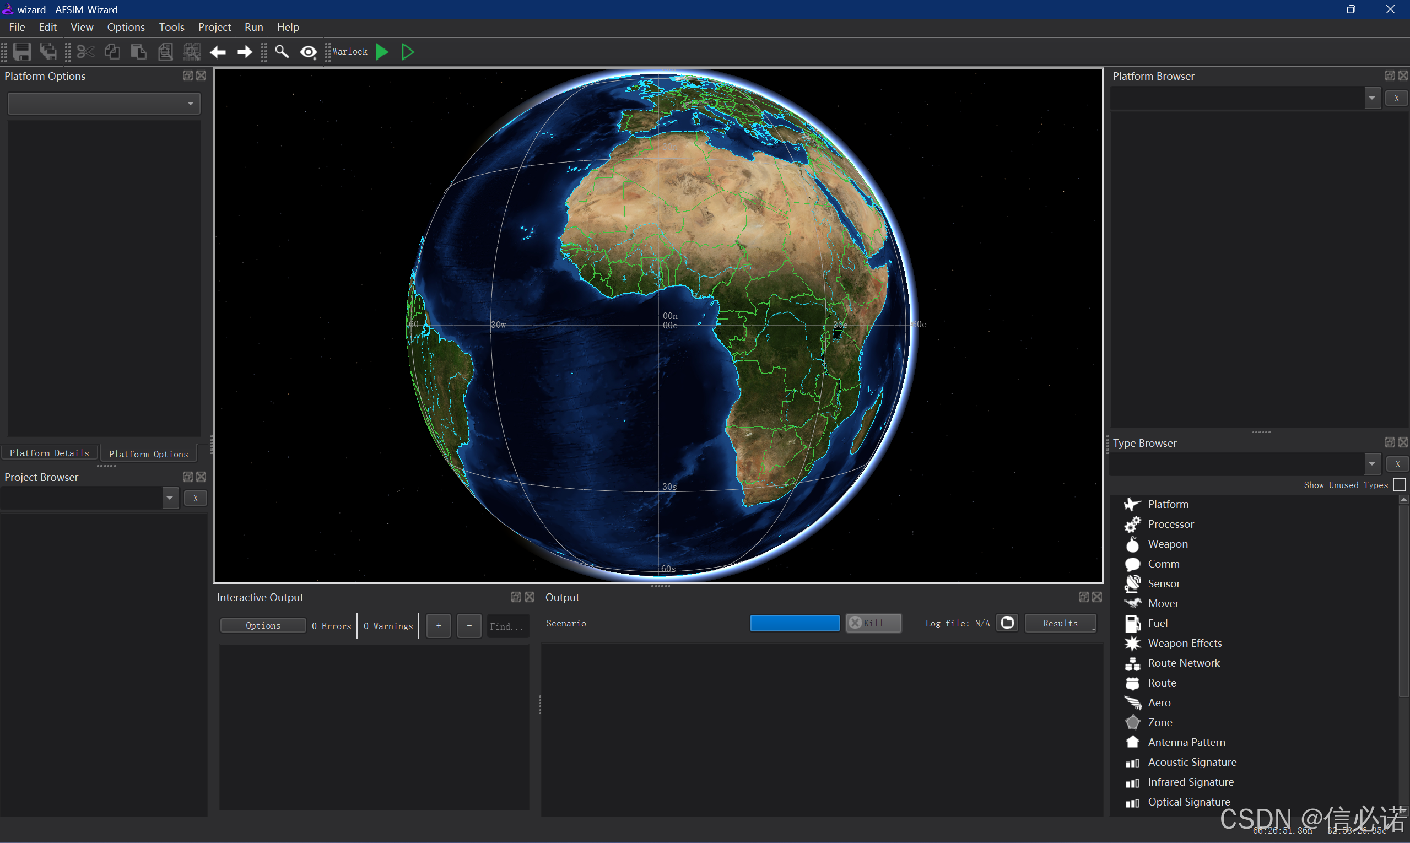
Task: Click the eye view toolbar icon
Action: point(309,52)
